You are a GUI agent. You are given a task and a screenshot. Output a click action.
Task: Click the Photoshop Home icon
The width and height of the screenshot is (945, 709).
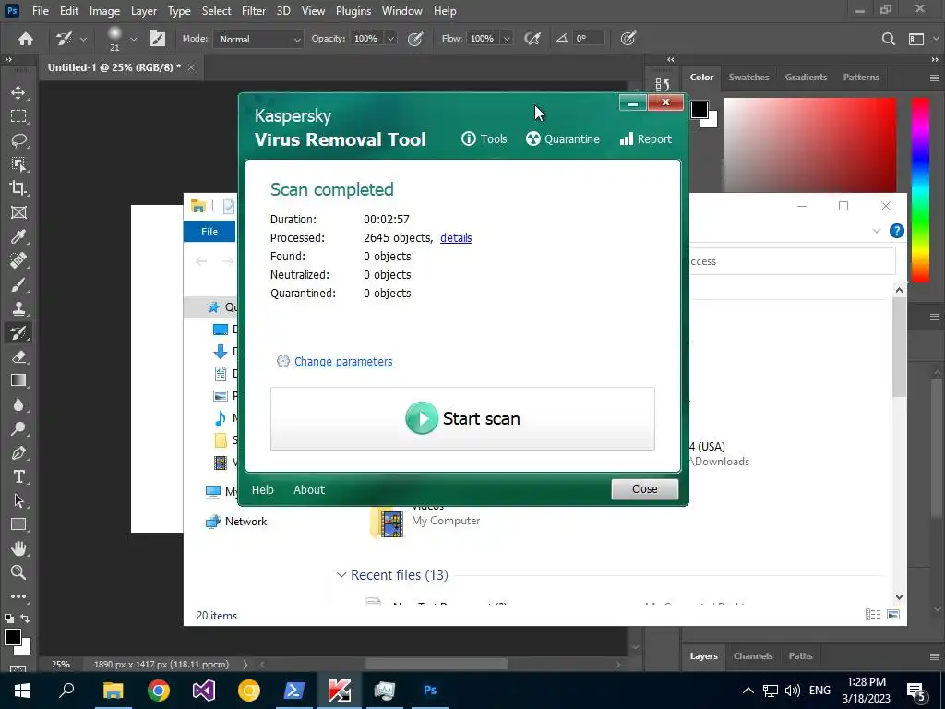[25, 39]
